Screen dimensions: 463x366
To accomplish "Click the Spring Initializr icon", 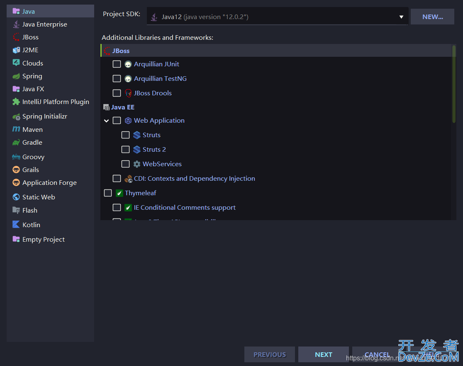I will (x=16, y=117).
